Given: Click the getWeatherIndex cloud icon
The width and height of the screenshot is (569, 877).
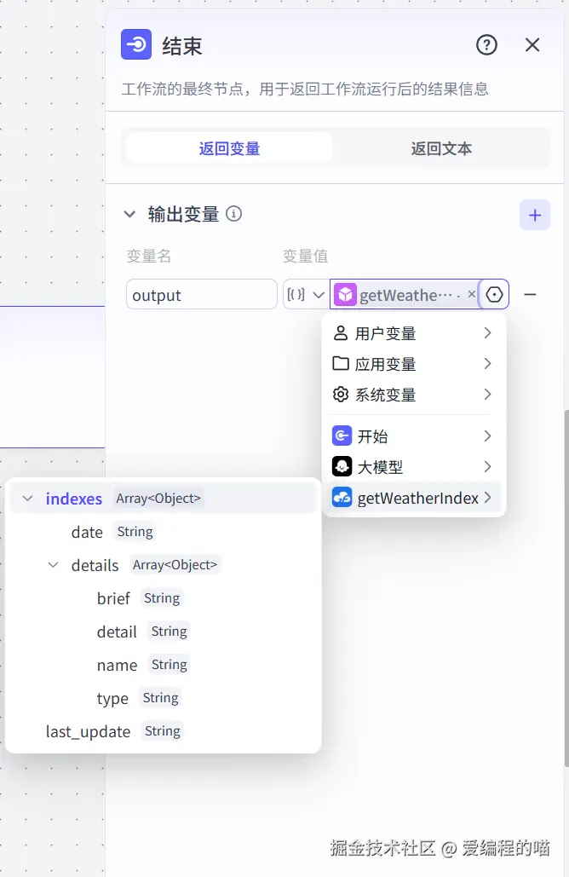Looking at the screenshot, I should tap(342, 497).
